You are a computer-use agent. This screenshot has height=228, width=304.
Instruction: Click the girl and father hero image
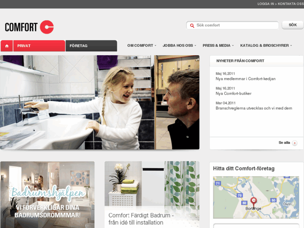pyautogui.click(x=100, y=102)
